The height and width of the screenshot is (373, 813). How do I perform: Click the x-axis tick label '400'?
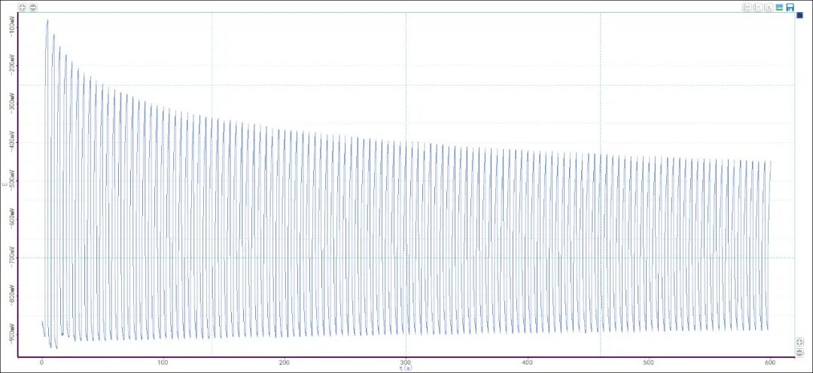pos(527,362)
